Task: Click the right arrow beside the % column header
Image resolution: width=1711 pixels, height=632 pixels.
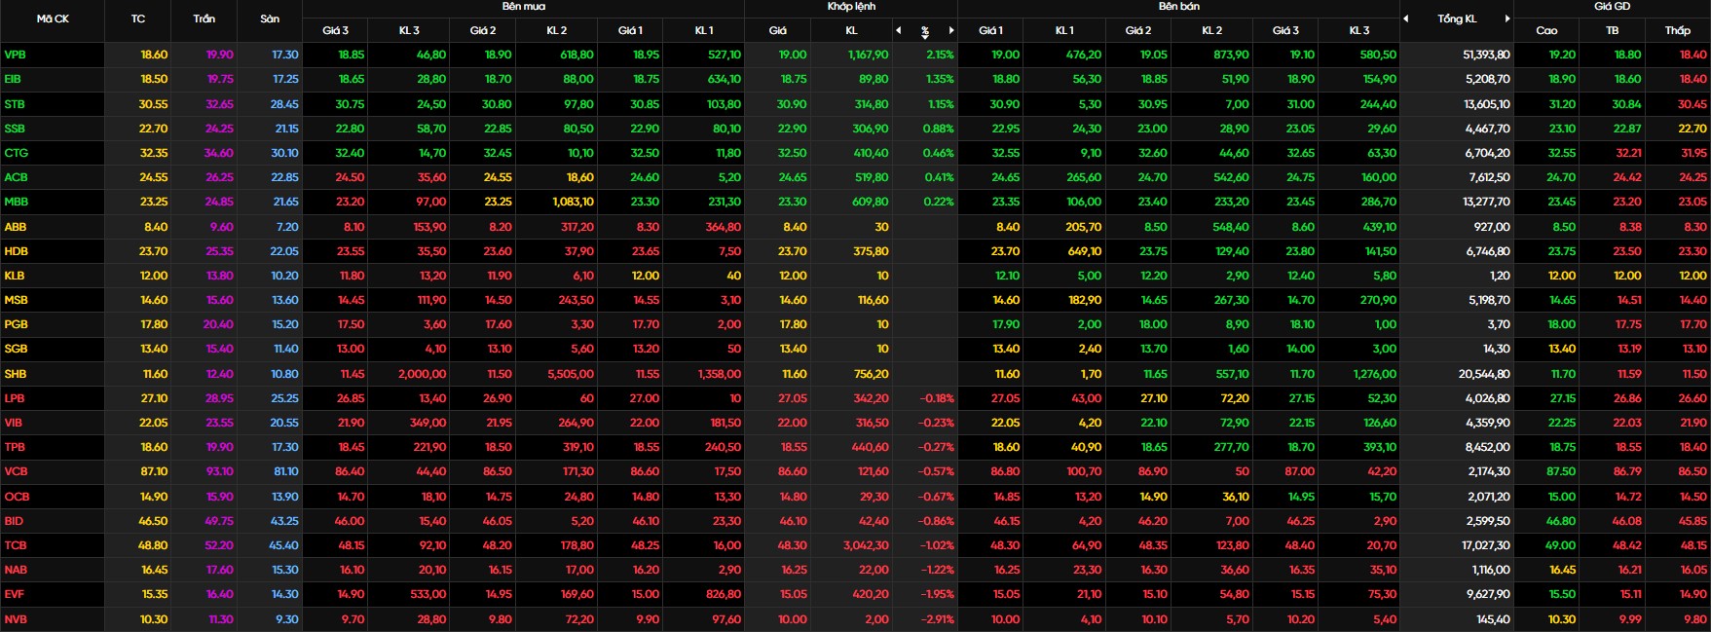Action: pyautogui.click(x=951, y=30)
